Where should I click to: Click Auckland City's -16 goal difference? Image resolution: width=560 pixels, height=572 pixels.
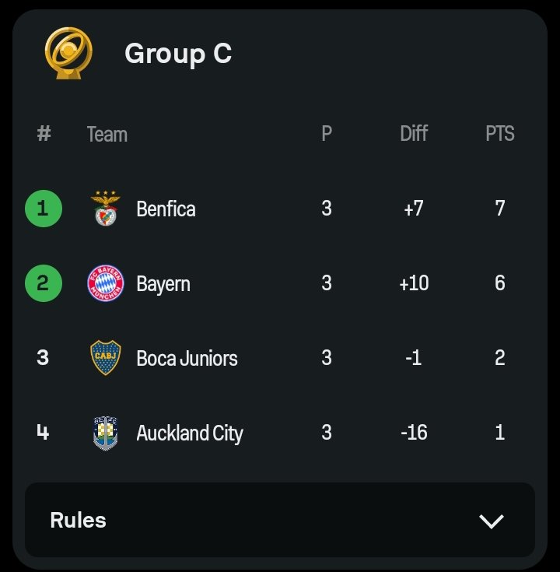coord(414,432)
